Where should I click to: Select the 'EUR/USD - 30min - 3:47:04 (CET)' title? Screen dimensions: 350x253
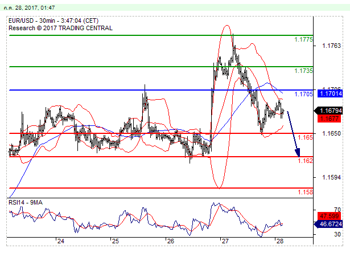(x=53, y=21)
